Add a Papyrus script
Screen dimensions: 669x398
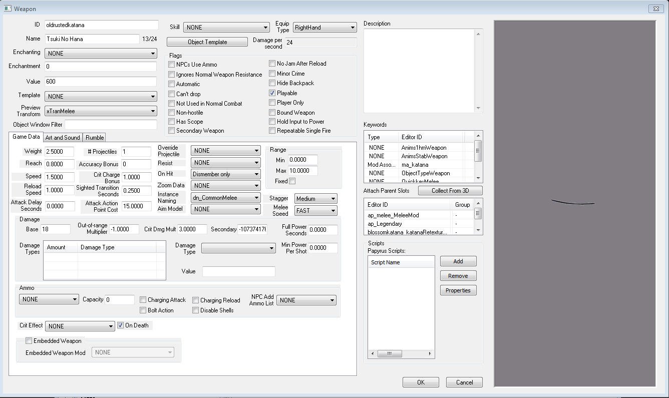click(x=458, y=261)
